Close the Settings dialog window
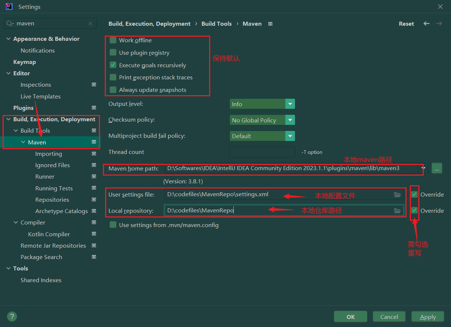The width and height of the screenshot is (451, 327). pyautogui.click(x=440, y=7)
